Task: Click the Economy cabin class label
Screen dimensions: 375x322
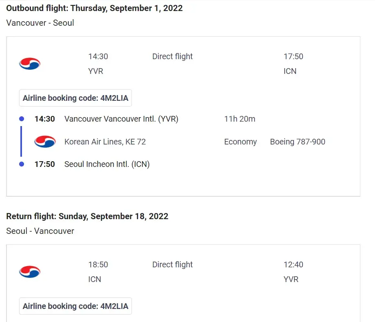Action: pyautogui.click(x=240, y=142)
